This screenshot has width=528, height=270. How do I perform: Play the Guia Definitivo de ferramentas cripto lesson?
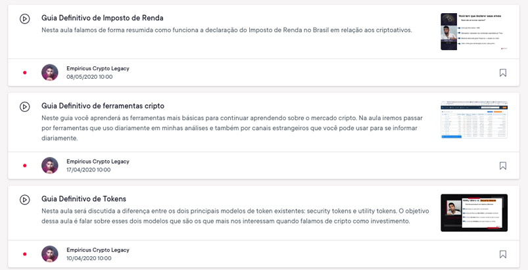coord(24,106)
